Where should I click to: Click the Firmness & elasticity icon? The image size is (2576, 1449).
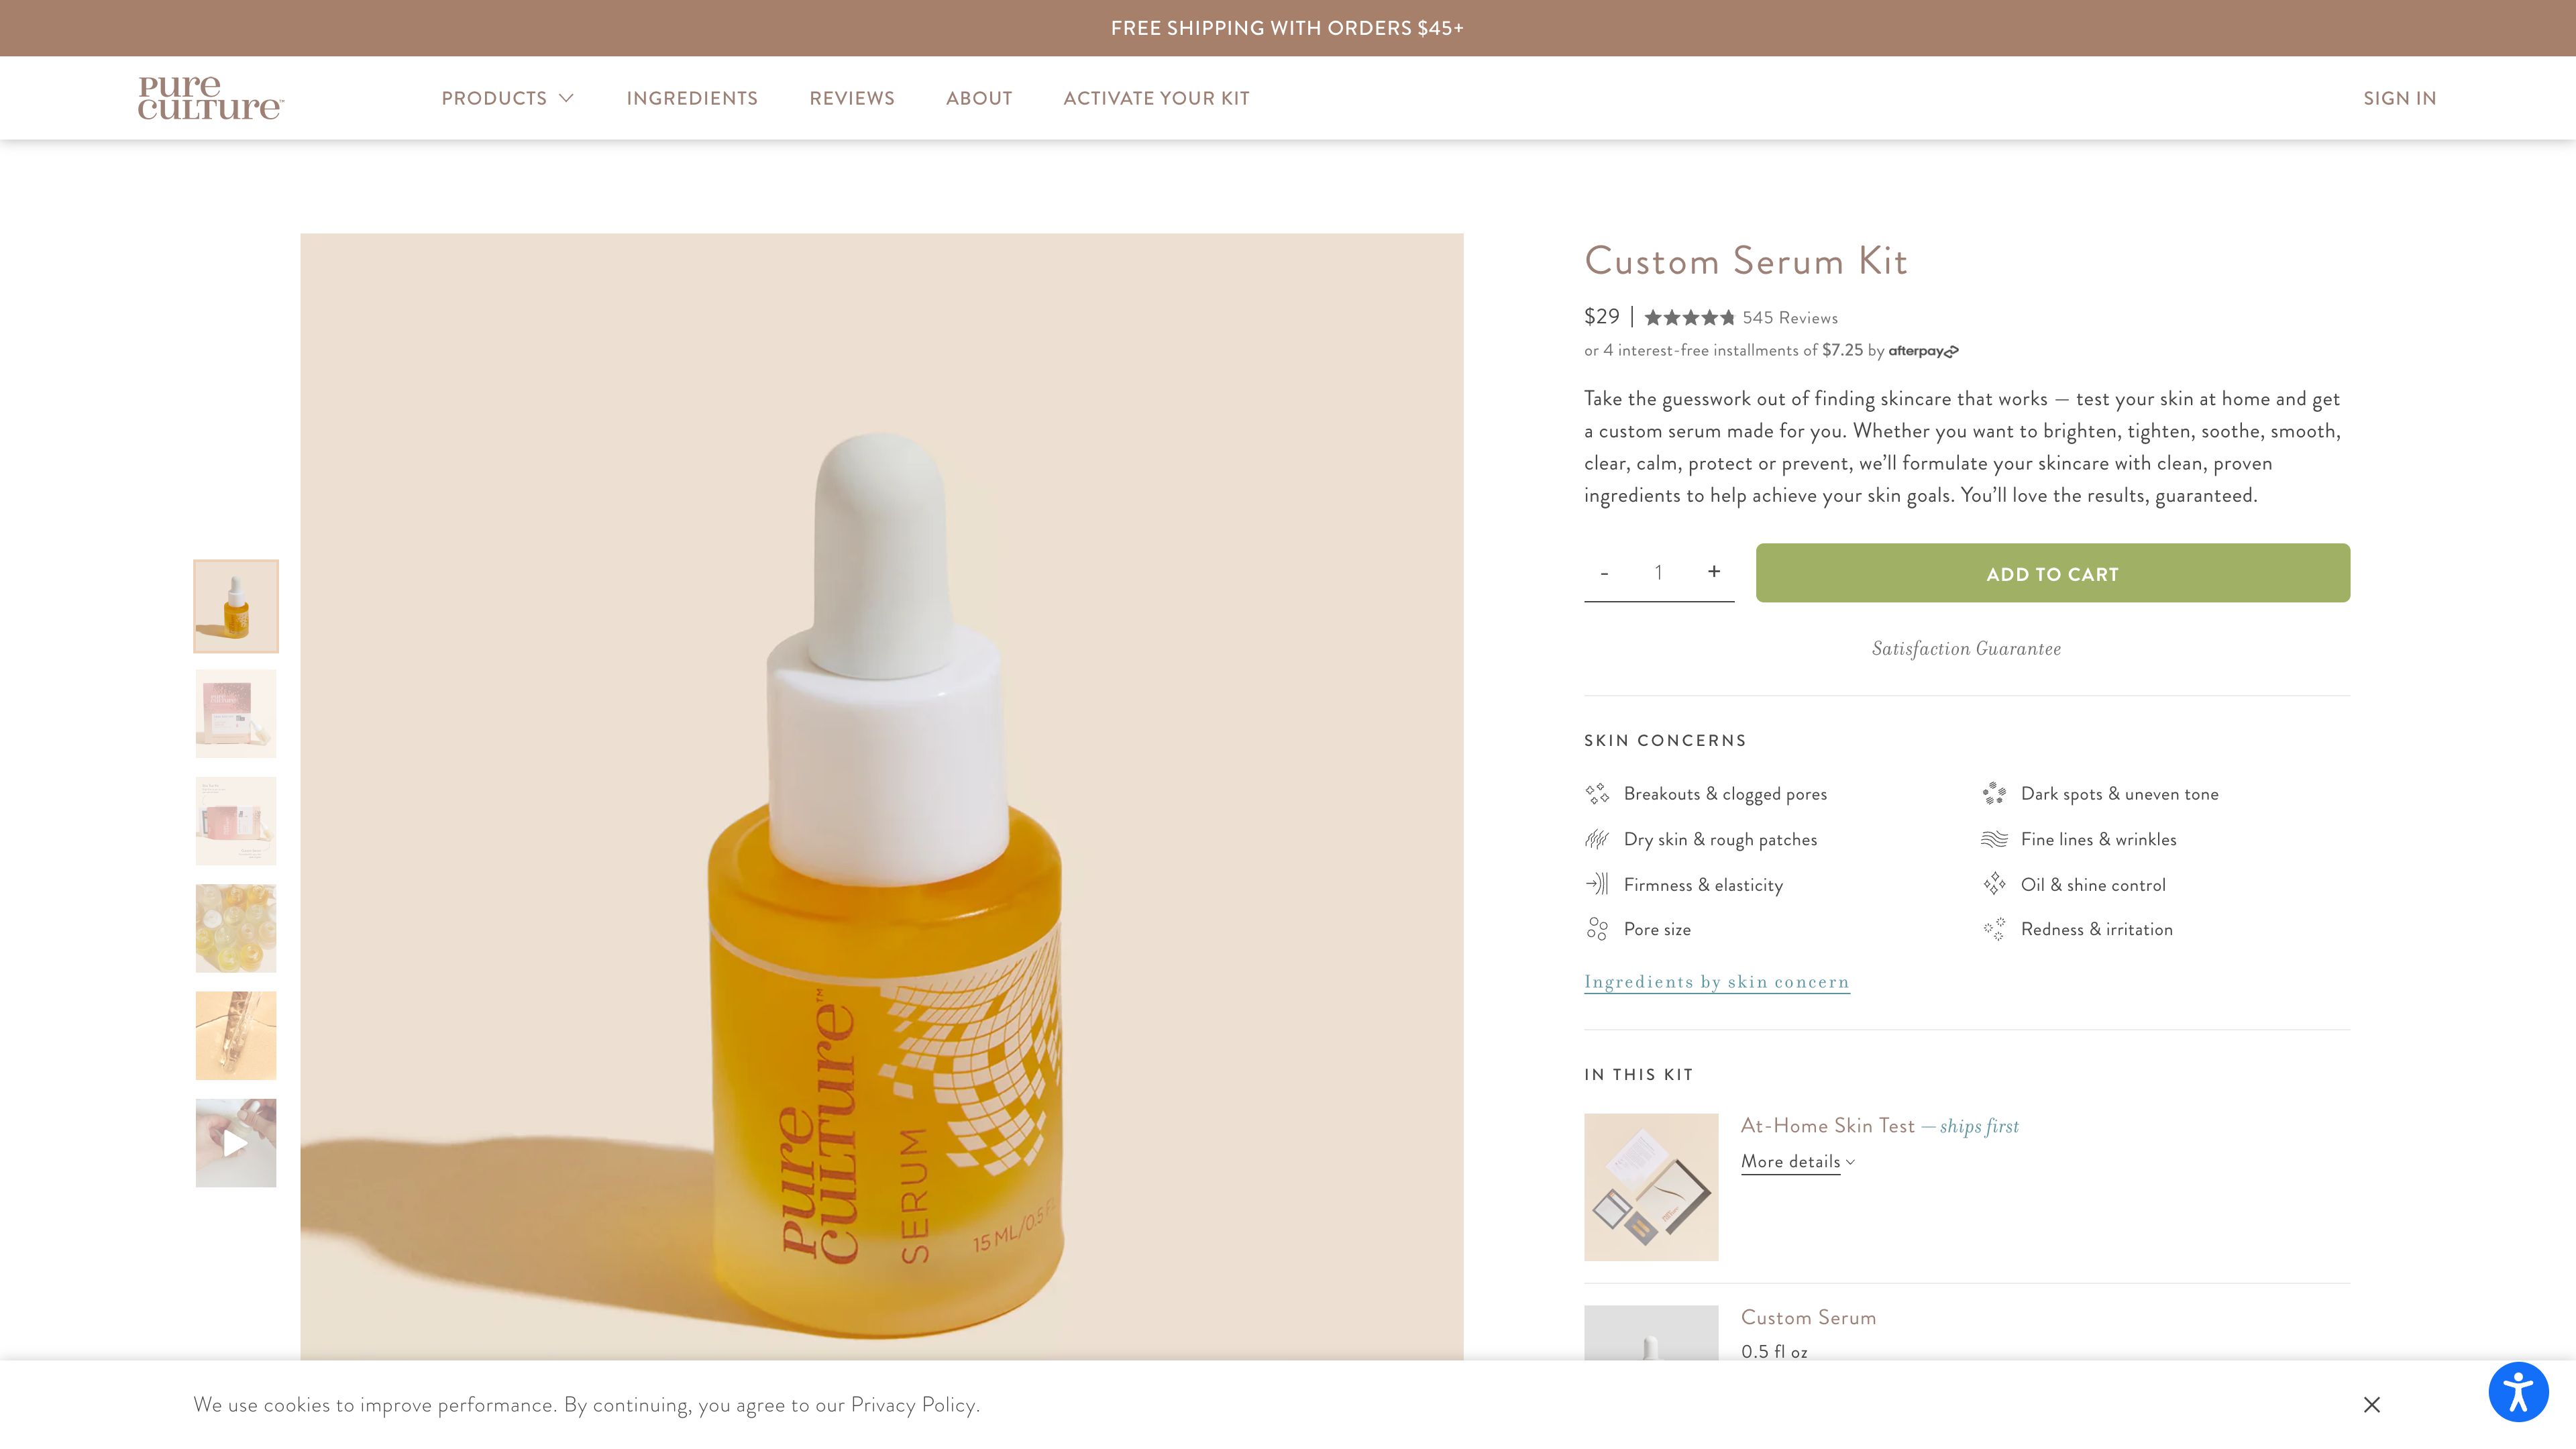coord(1597,884)
